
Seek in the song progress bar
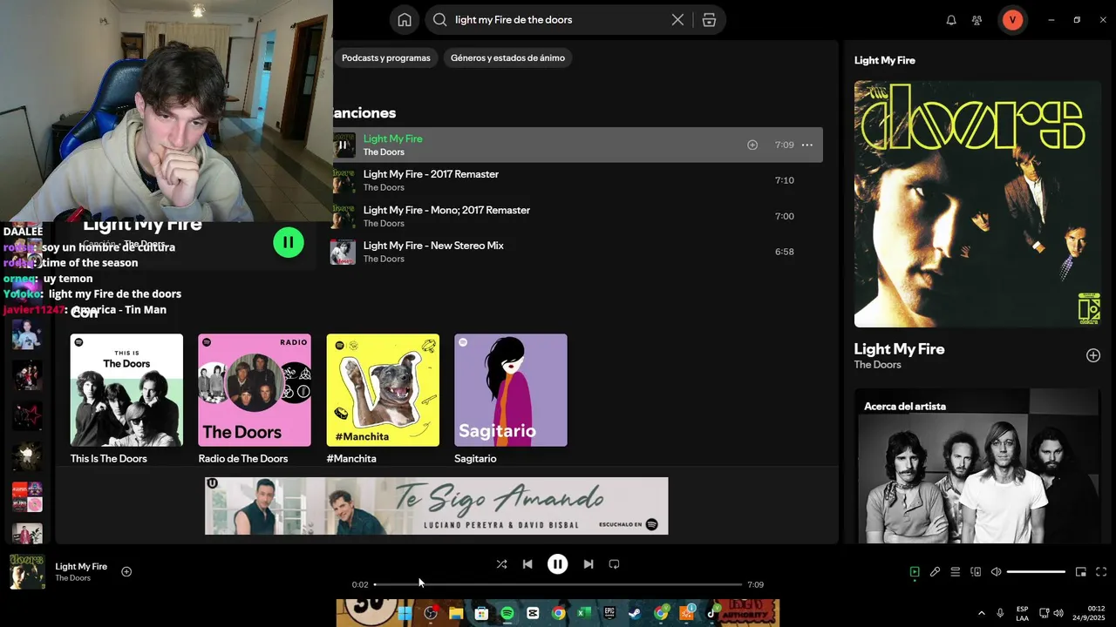(558, 584)
